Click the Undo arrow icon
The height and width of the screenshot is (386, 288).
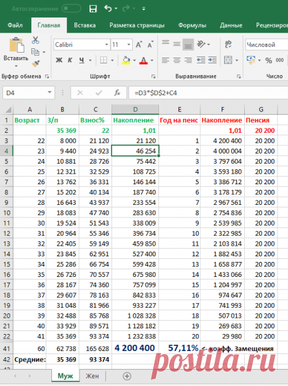[x=108, y=8]
